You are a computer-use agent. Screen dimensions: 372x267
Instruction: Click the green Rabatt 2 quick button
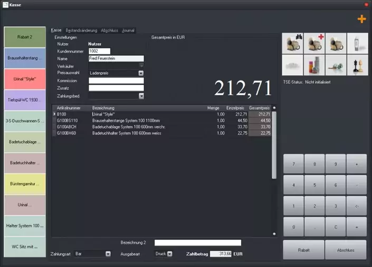25,37
